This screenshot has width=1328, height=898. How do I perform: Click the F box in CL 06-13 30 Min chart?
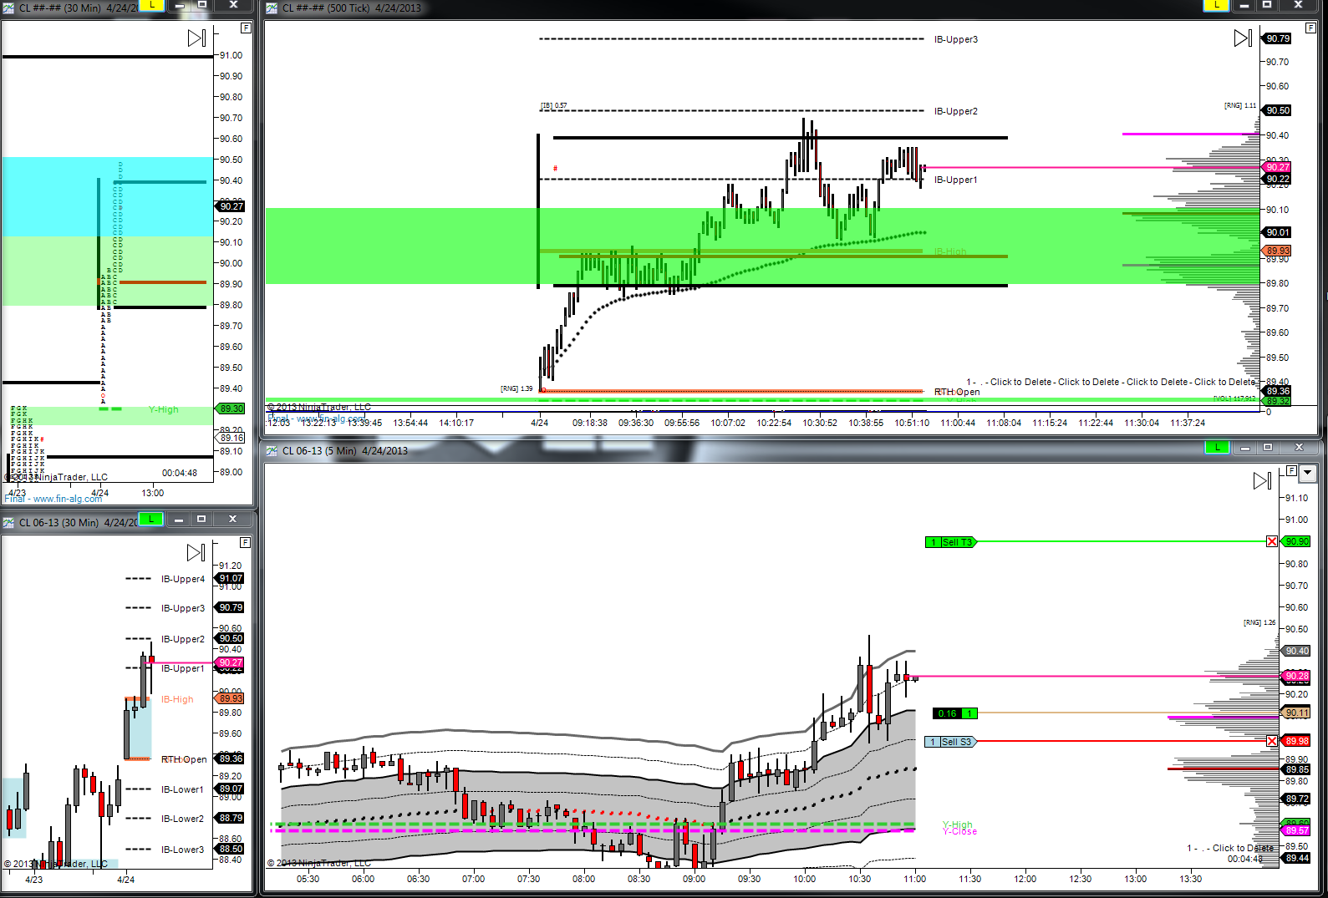(246, 542)
